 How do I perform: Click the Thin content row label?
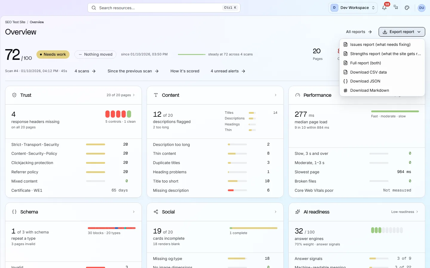click(x=165, y=154)
